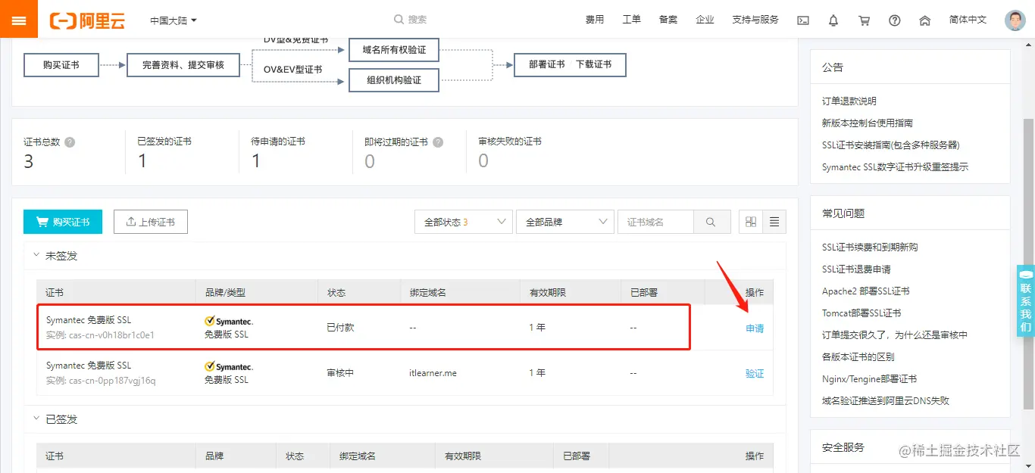Open SSL证书退费申请 FAQ
Screen dimensions: 1035x473
(856, 269)
